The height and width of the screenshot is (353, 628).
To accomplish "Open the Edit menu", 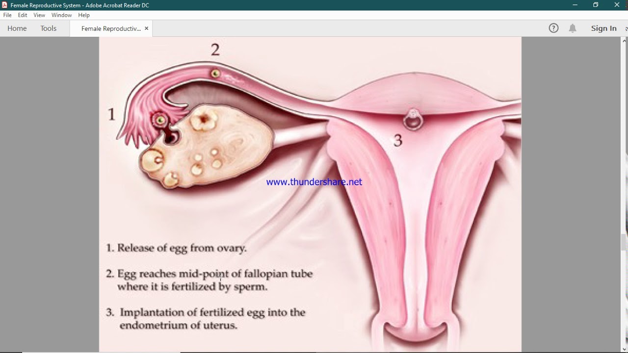I will [x=23, y=15].
